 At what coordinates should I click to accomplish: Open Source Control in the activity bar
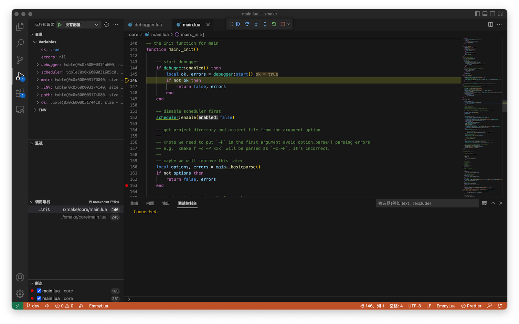pos(20,60)
